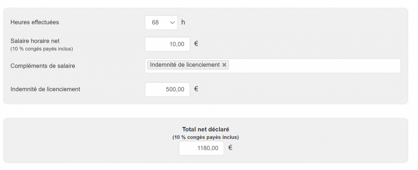Click the euro symbol beside hourly wage
This screenshot has height=170, width=418.
196,44
